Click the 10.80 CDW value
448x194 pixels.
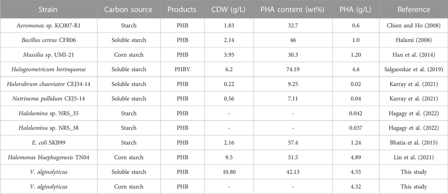(231, 172)
